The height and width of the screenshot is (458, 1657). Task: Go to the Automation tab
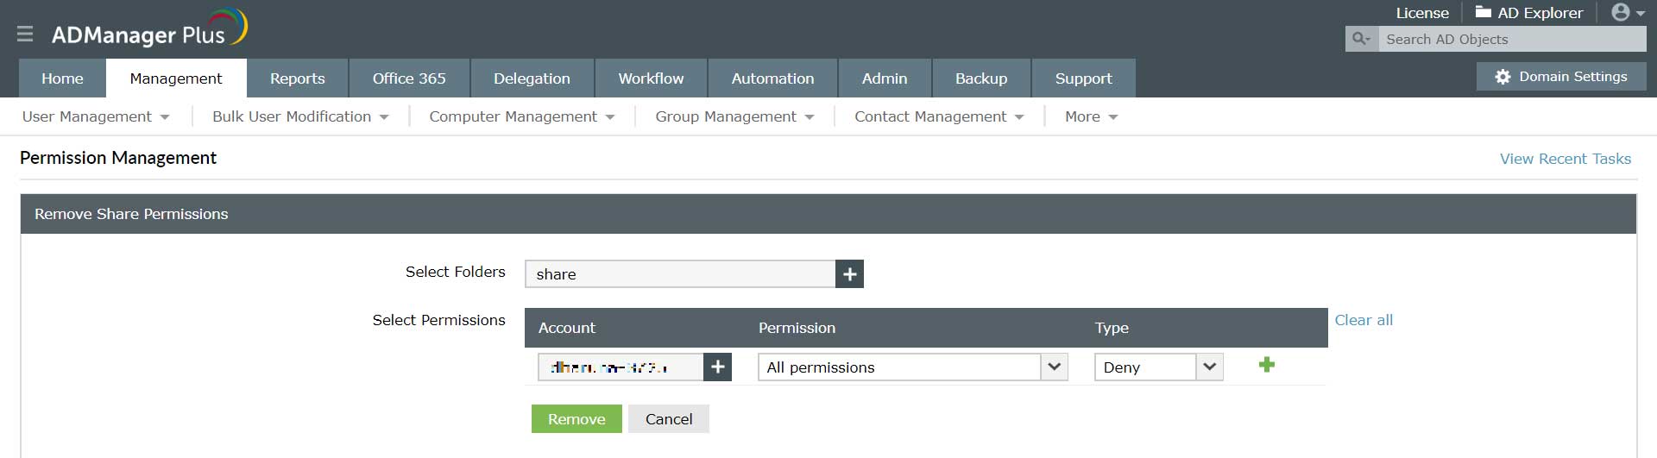[x=772, y=78]
